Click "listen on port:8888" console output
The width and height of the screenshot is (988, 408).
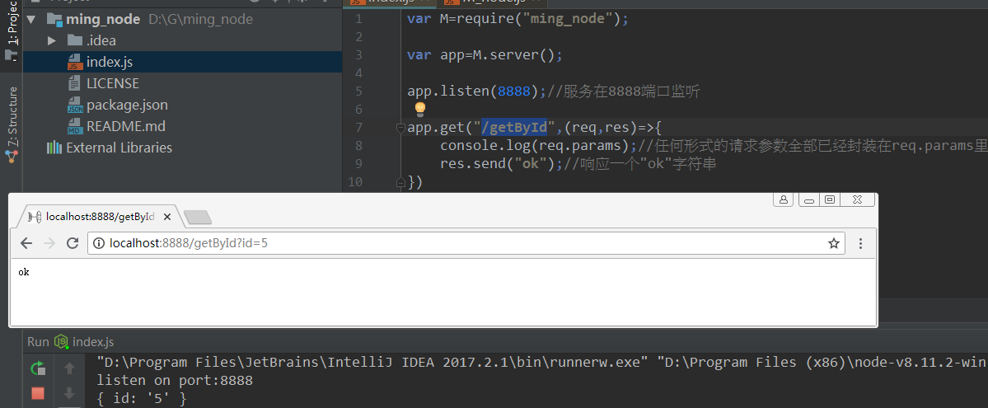[175, 380]
